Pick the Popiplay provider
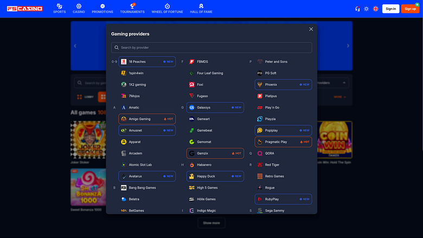The height and width of the screenshot is (238, 423). (283, 131)
